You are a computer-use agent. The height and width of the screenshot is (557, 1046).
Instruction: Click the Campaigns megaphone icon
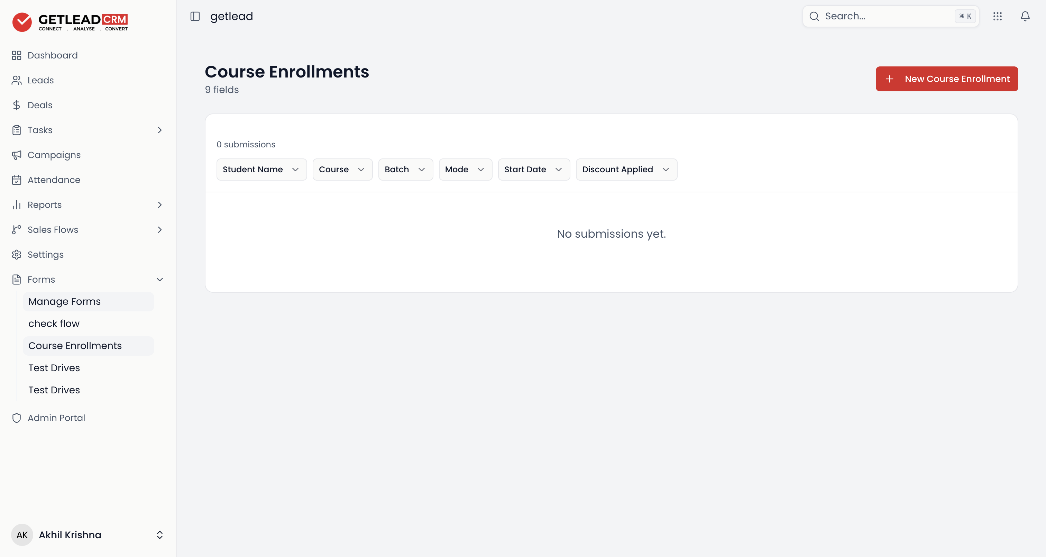click(x=17, y=155)
